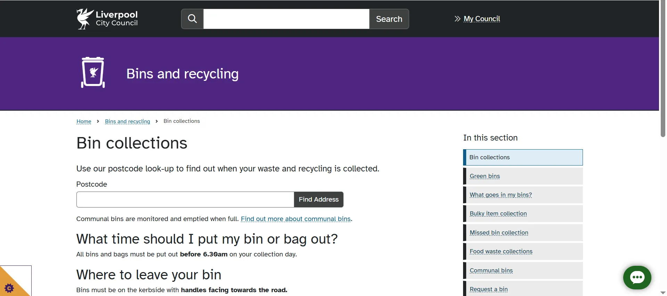
Task: Click the Find Address button
Action: (x=319, y=200)
